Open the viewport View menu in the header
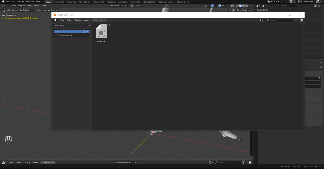The width and height of the screenshot is (324, 169). coord(29,6)
